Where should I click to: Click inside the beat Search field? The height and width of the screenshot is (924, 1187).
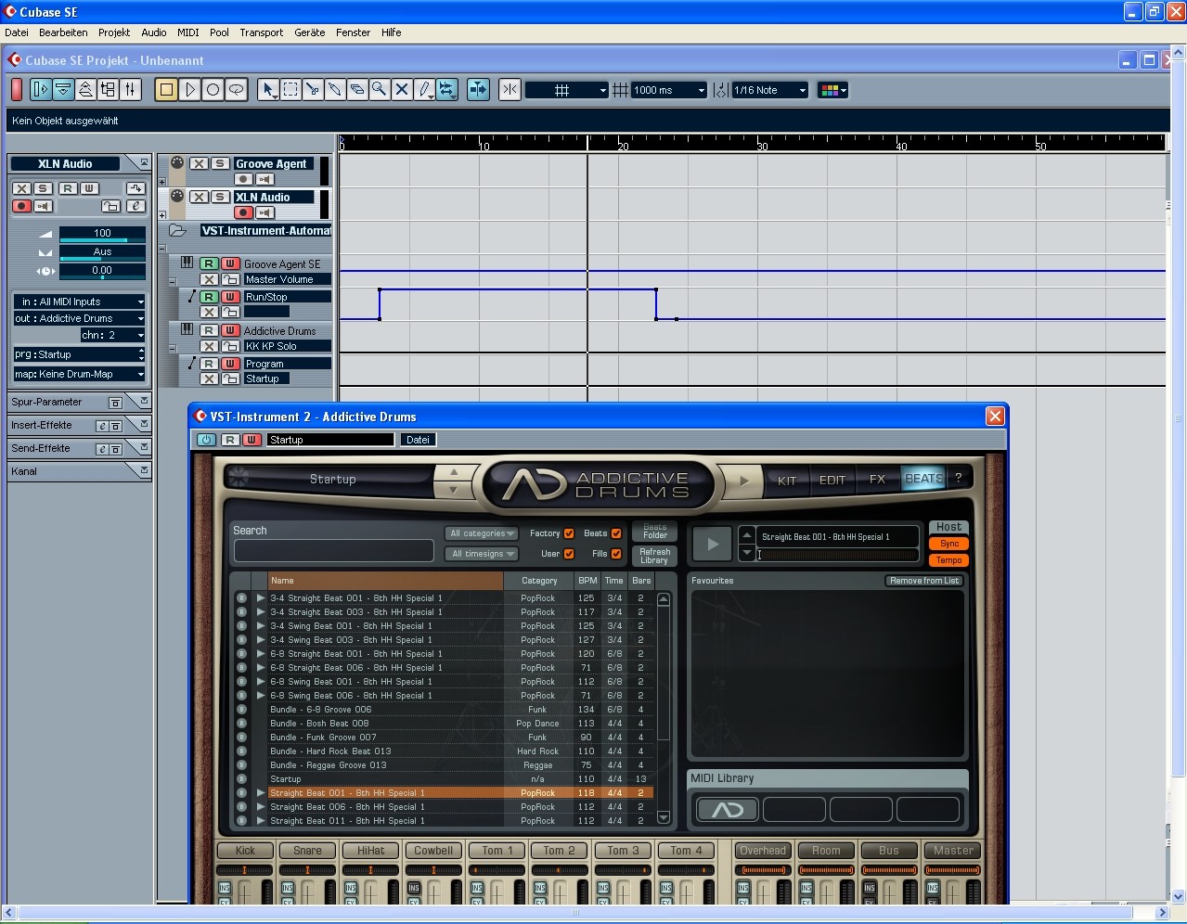[x=334, y=551]
